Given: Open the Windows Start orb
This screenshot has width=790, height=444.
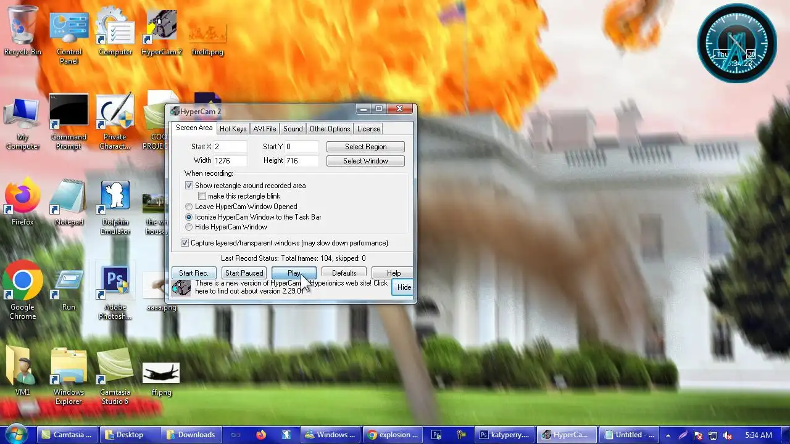Looking at the screenshot, I should point(17,434).
